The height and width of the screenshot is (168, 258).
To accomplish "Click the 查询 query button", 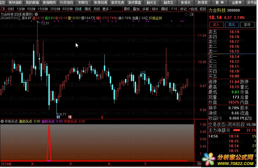I will (x=247, y=25).
